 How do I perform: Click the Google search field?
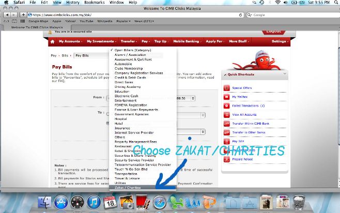click(293, 15)
